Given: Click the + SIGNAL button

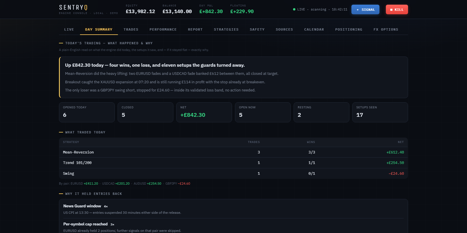Looking at the screenshot, I should click(x=365, y=10).
